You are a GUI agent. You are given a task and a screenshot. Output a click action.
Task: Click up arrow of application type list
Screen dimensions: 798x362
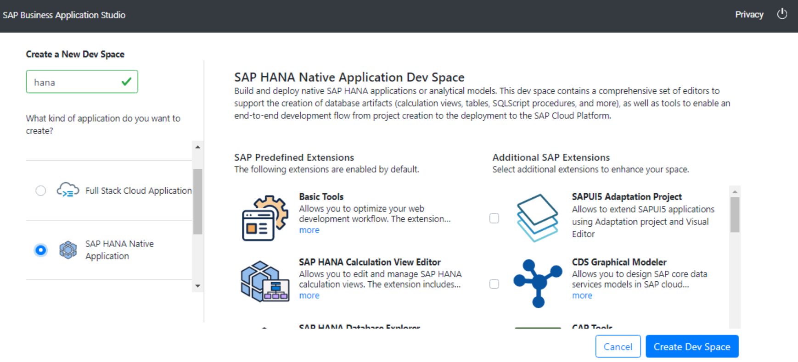click(x=198, y=147)
